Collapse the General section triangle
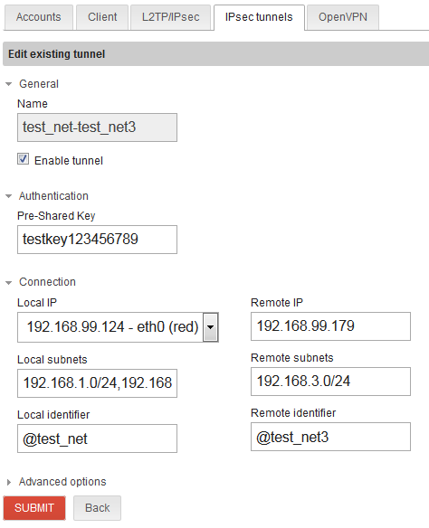Screen dimensions: 429x528 [x=9, y=84]
